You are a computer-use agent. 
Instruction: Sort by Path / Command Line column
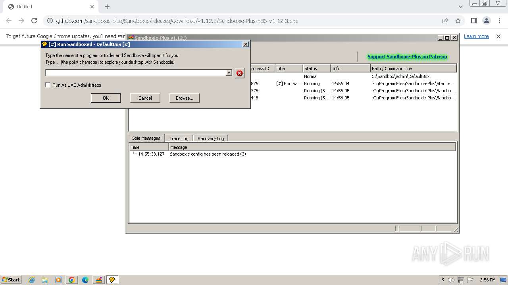[x=413, y=68]
